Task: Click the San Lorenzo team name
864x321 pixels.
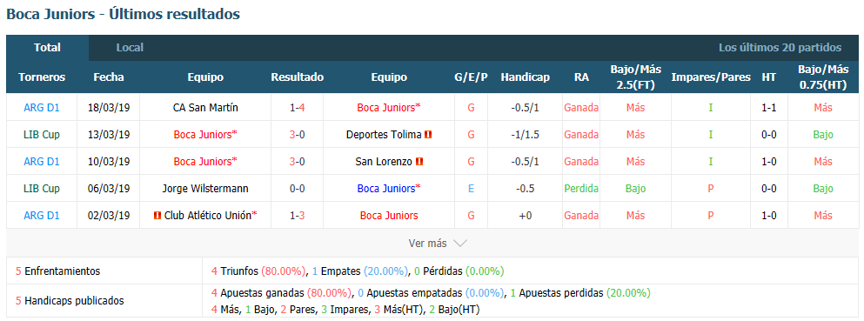Action: (384, 161)
